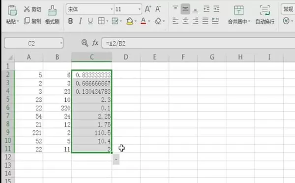The height and width of the screenshot is (183, 295).
Task: Open the Paste options dropdown arrow
Action: point(18,22)
